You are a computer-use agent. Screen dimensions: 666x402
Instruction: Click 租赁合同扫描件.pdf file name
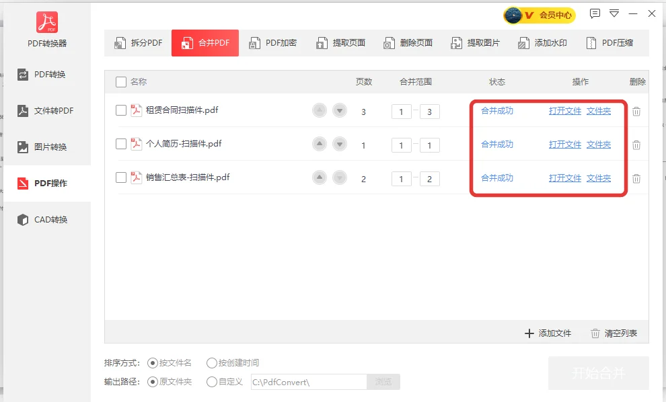(182, 110)
